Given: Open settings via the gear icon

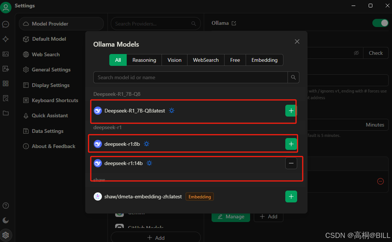Looking at the screenshot, I should 6,235.
